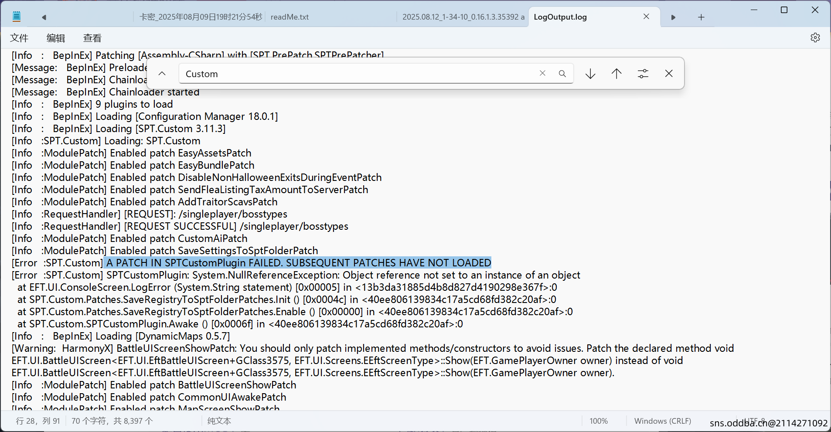Screen dimensions: 831x432
Task: Find previous match up arrow
Action: (x=616, y=74)
